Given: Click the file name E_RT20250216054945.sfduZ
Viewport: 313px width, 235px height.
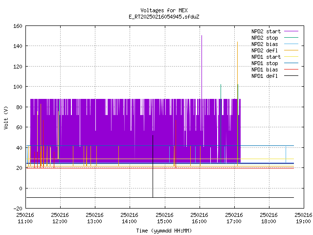Looking at the screenshot, I should pyautogui.click(x=164, y=17).
